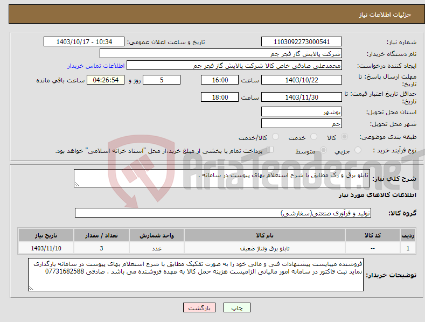Click the quantity cell showing 3

coord(101,248)
